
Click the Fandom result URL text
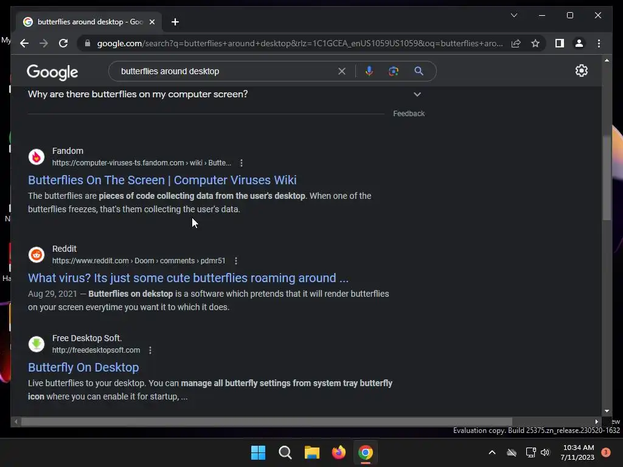(x=141, y=163)
